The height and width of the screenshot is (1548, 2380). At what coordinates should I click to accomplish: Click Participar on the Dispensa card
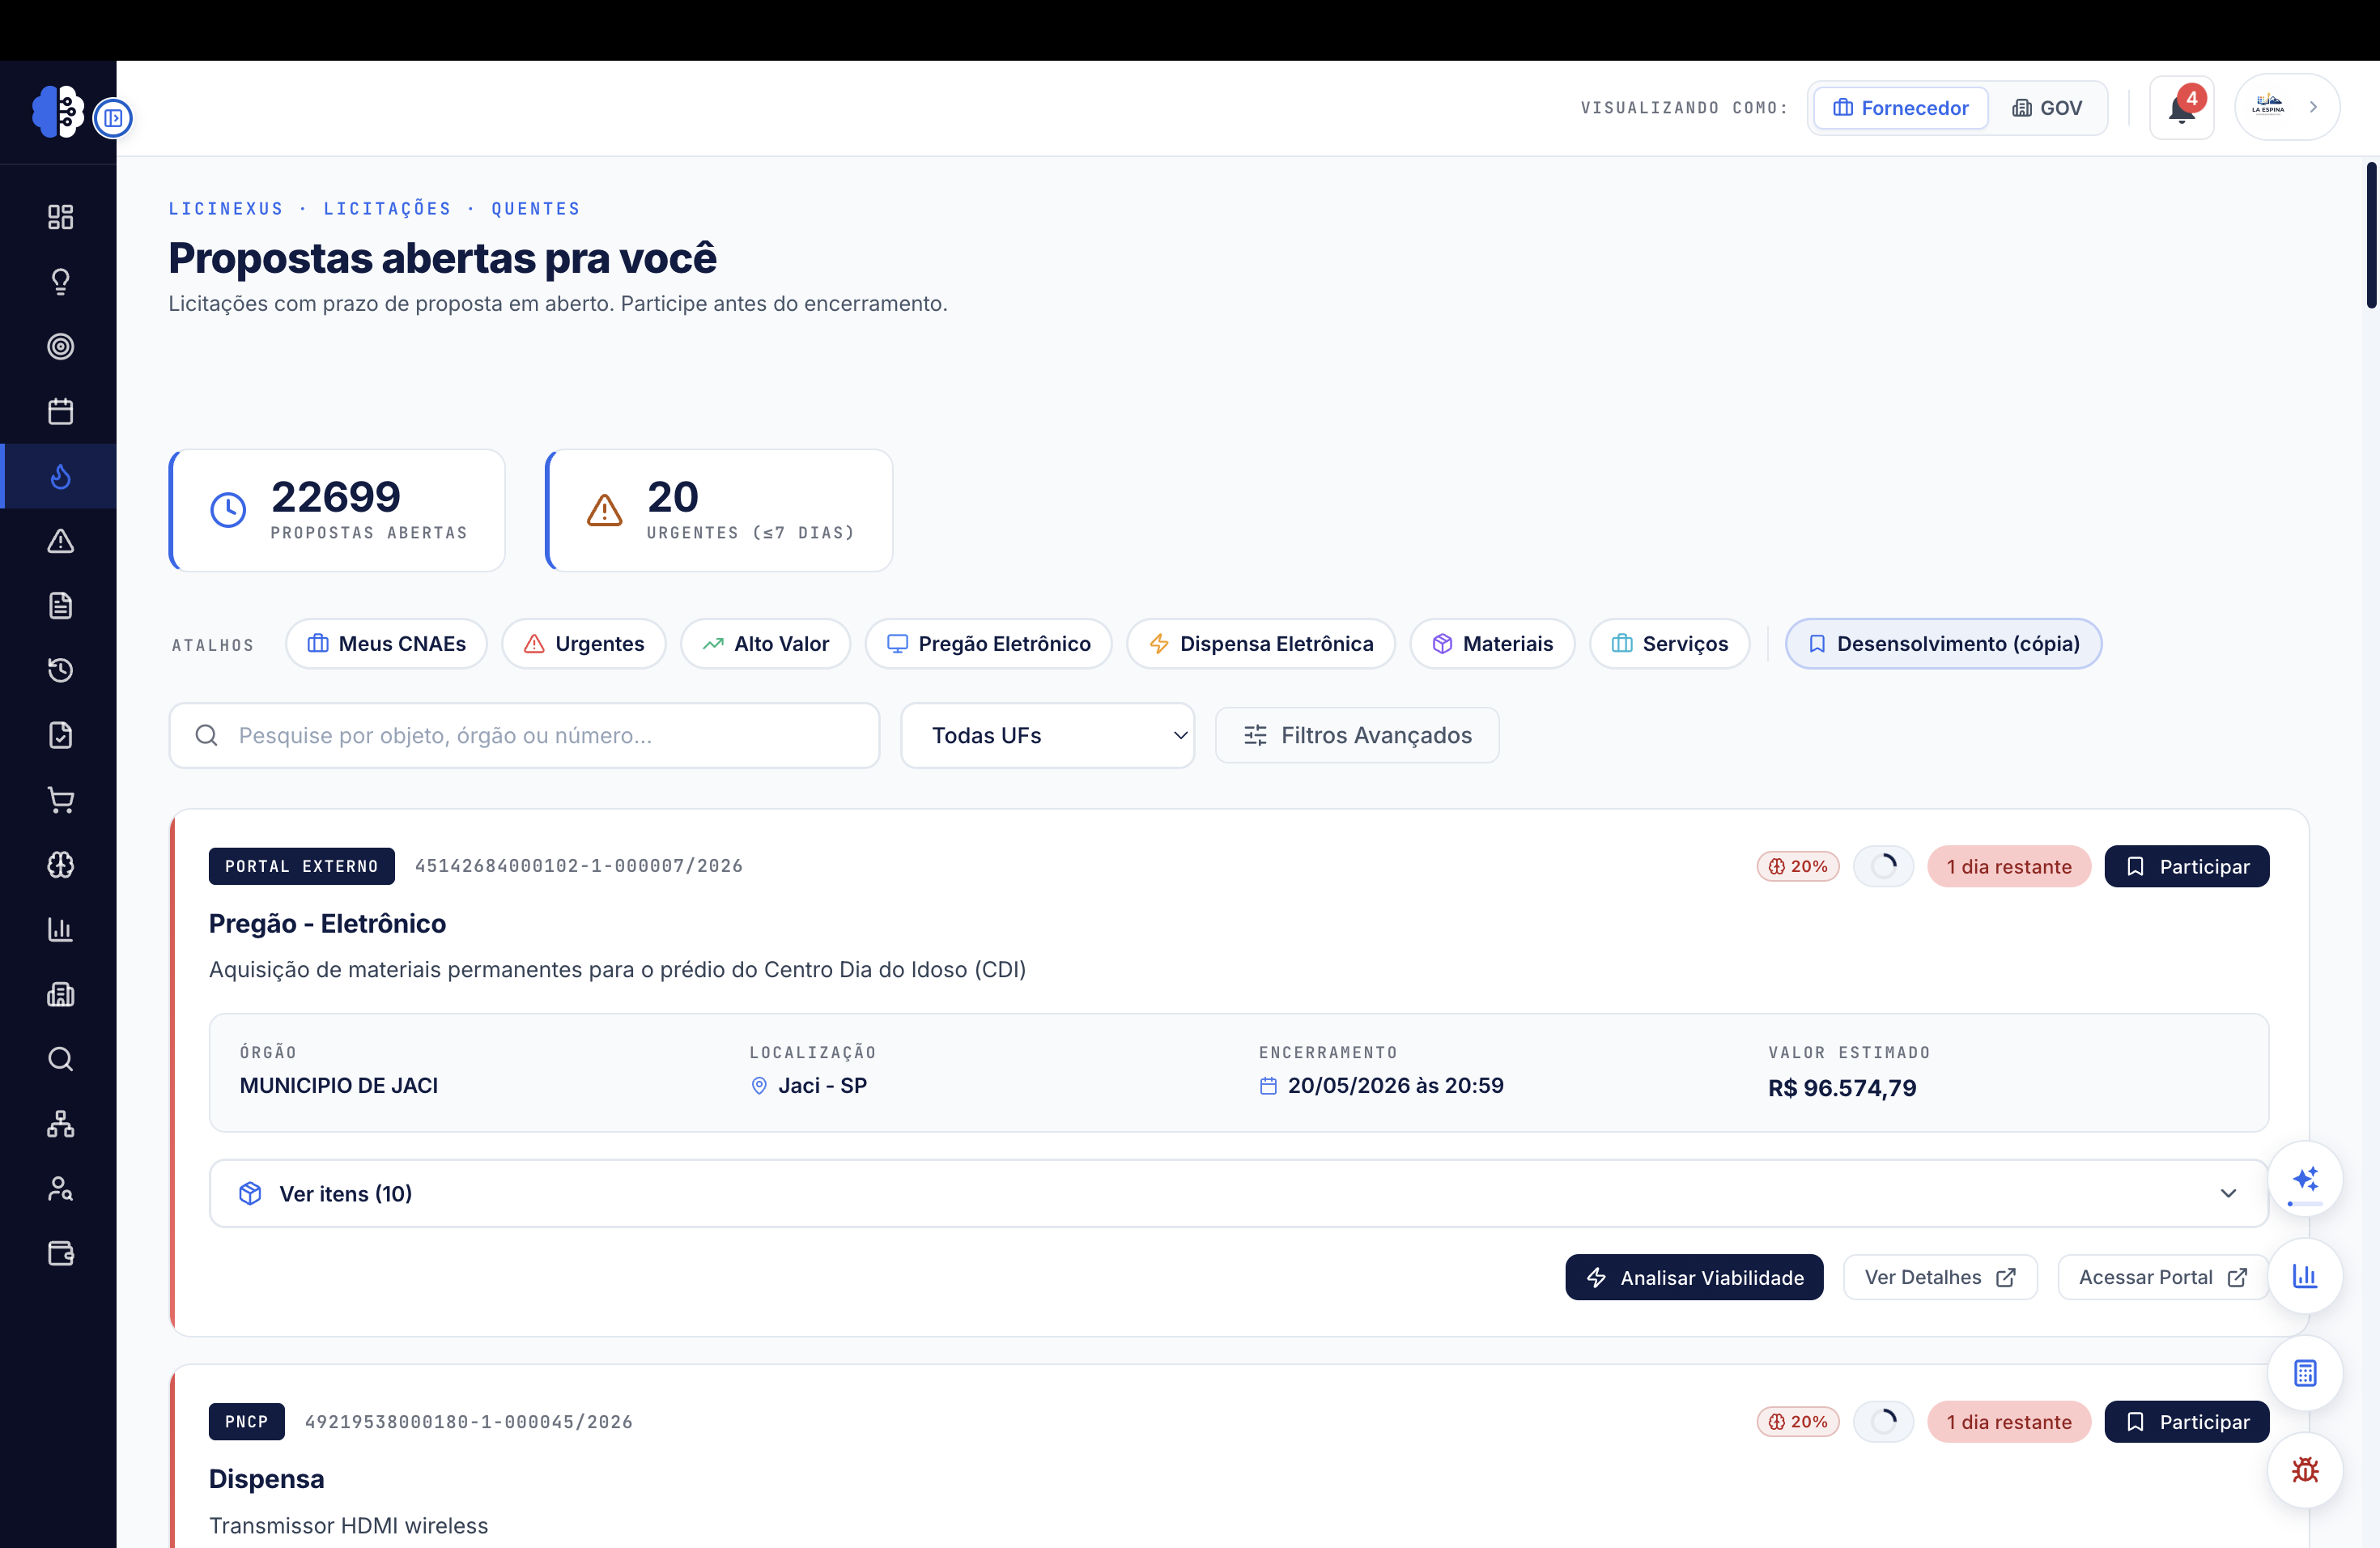tap(2186, 1422)
